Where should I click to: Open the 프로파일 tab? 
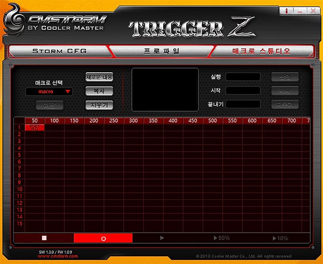(161, 51)
